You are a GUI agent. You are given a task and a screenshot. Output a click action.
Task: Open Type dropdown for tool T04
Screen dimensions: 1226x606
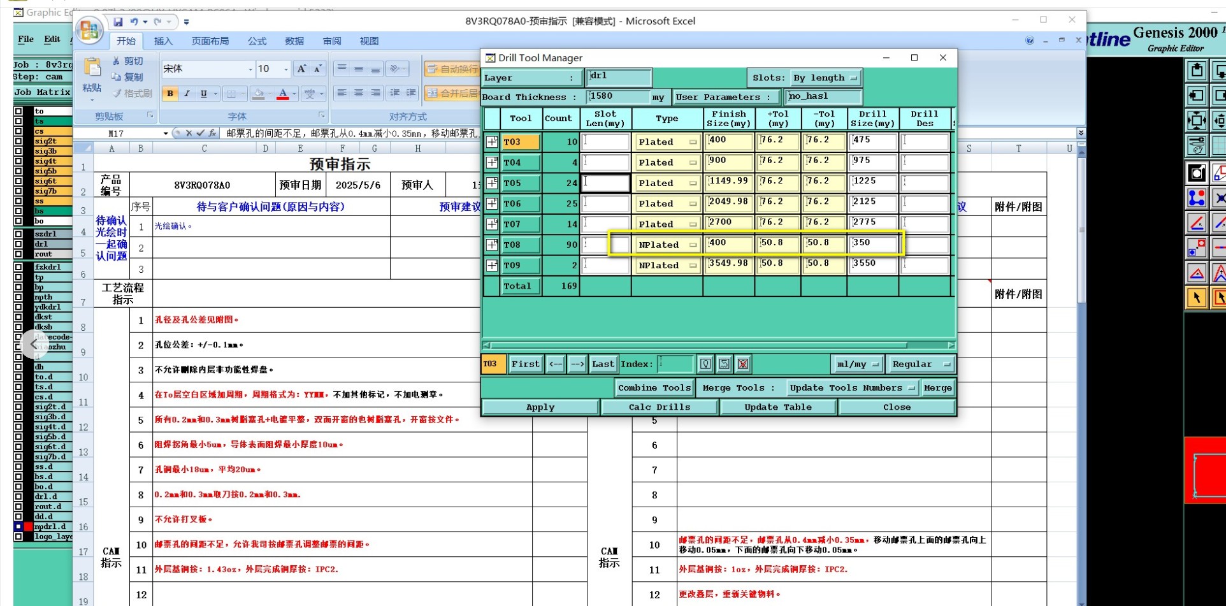[x=667, y=162]
